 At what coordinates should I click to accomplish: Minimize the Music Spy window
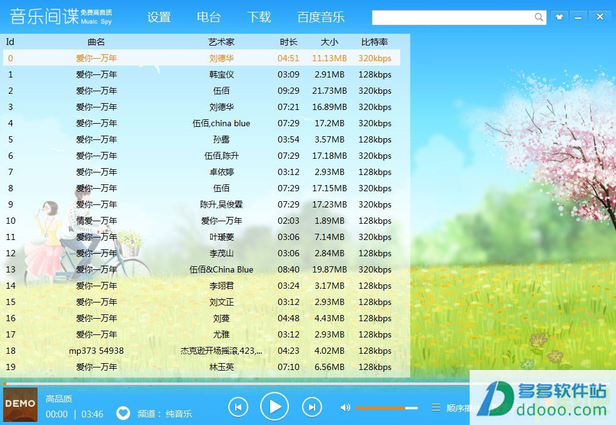(578, 17)
